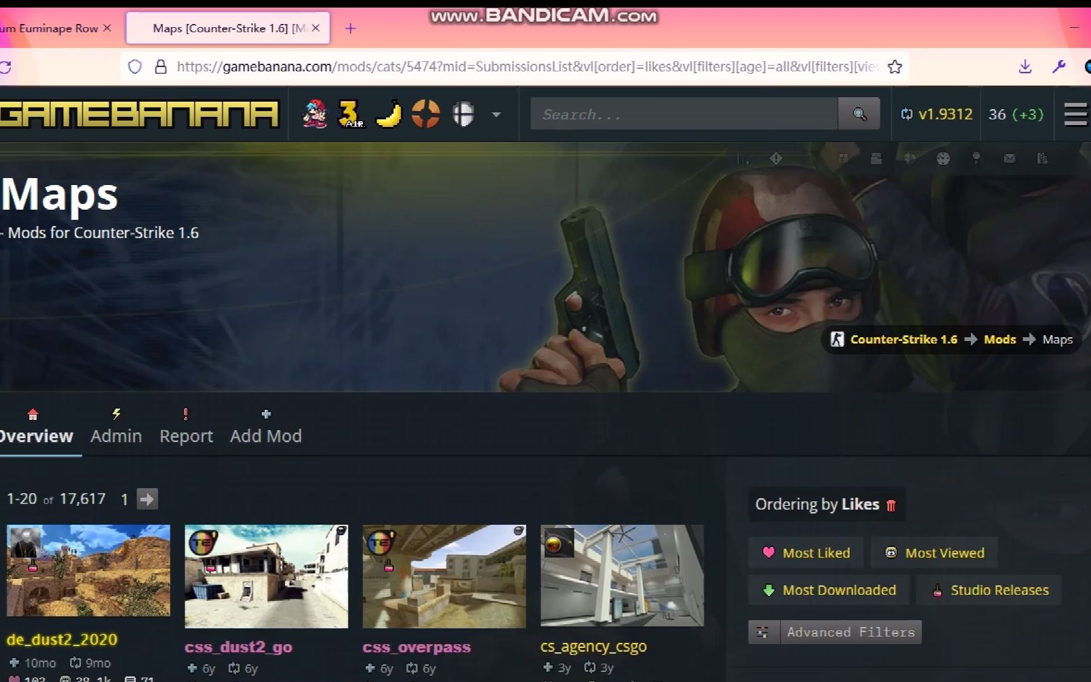Image resolution: width=1091 pixels, height=682 pixels.
Task: Close the Euminape Row browser tab
Action: (107, 28)
